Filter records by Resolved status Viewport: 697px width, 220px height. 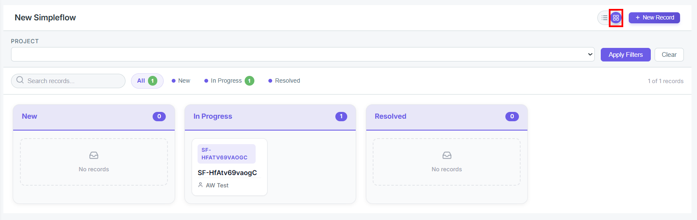click(x=284, y=81)
